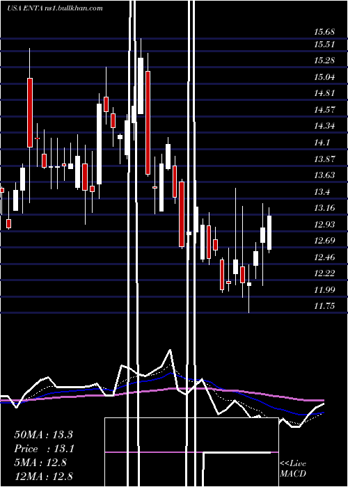
Task: Click the 14.34 price axis label
Action: [x=324, y=126]
